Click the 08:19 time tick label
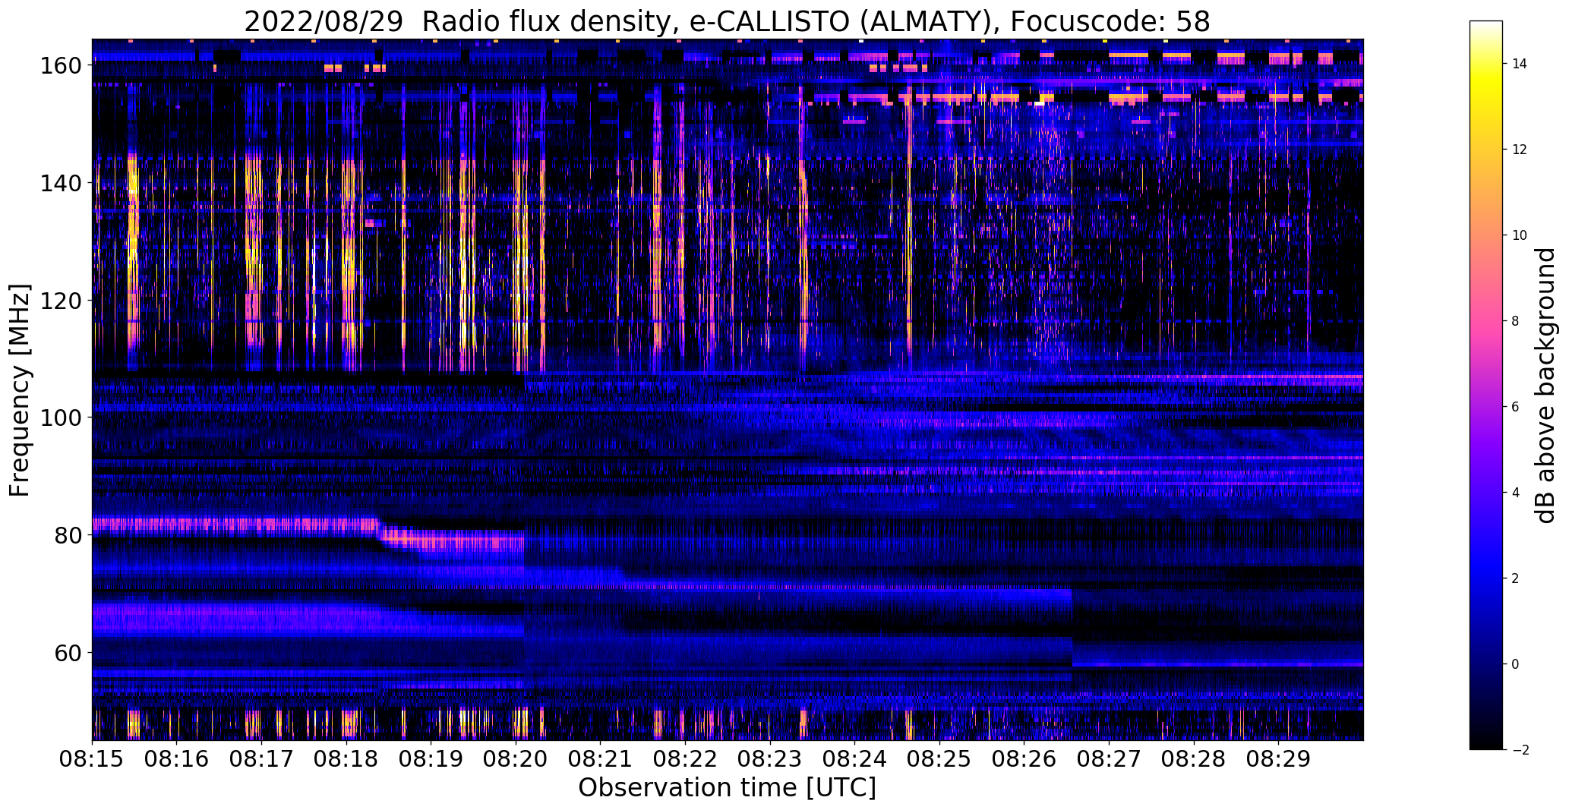Viewport: 1569px width, 810px height. pos(431,759)
